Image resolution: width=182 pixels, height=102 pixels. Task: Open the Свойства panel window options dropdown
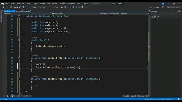click(x=176, y=11)
